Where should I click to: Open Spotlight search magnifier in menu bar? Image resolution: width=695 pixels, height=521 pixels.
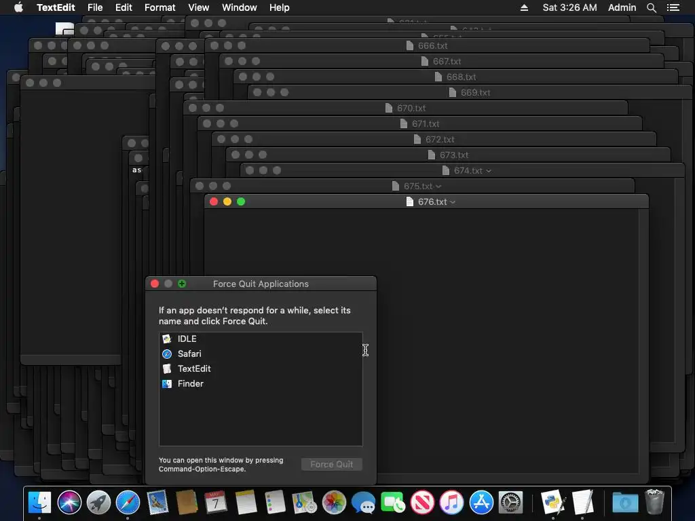(651, 7)
